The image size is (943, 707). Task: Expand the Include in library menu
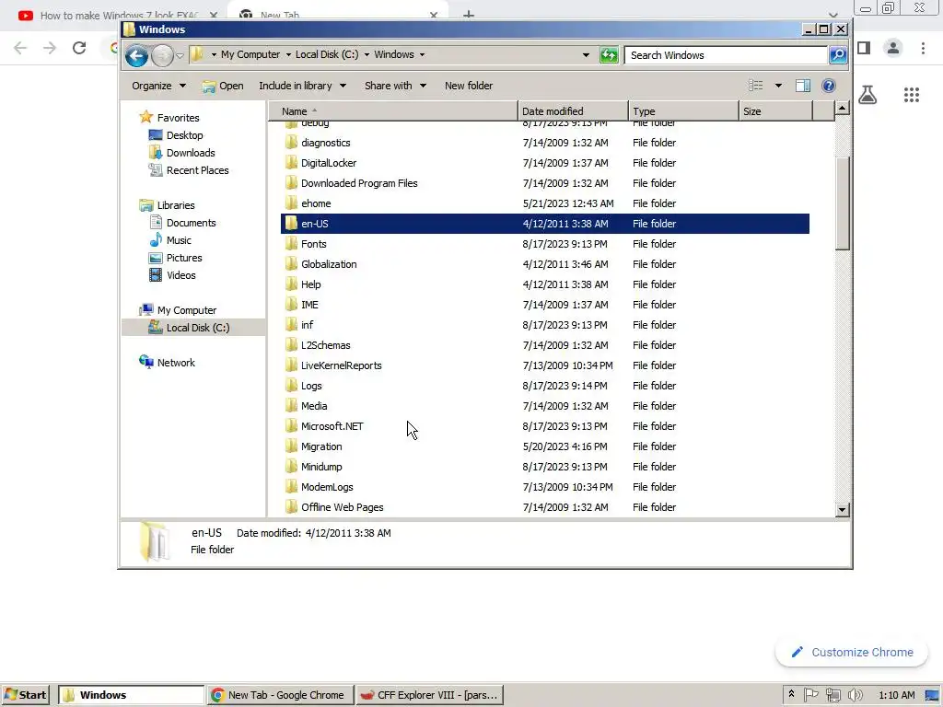pyautogui.click(x=302, y=86)
